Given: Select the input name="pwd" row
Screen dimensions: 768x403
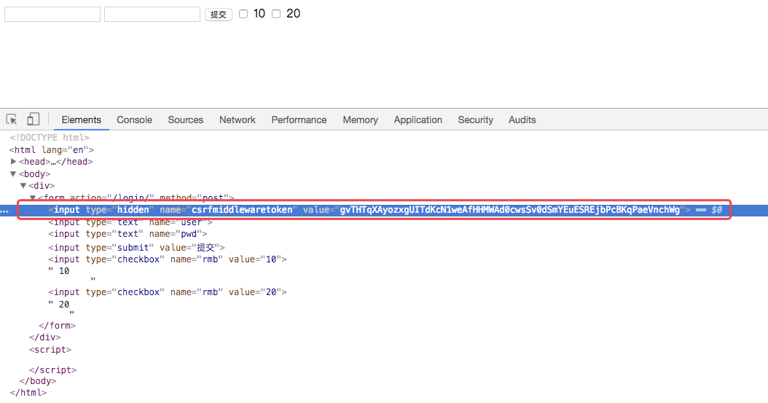Looking at the screenshot, I should point(128,234).
